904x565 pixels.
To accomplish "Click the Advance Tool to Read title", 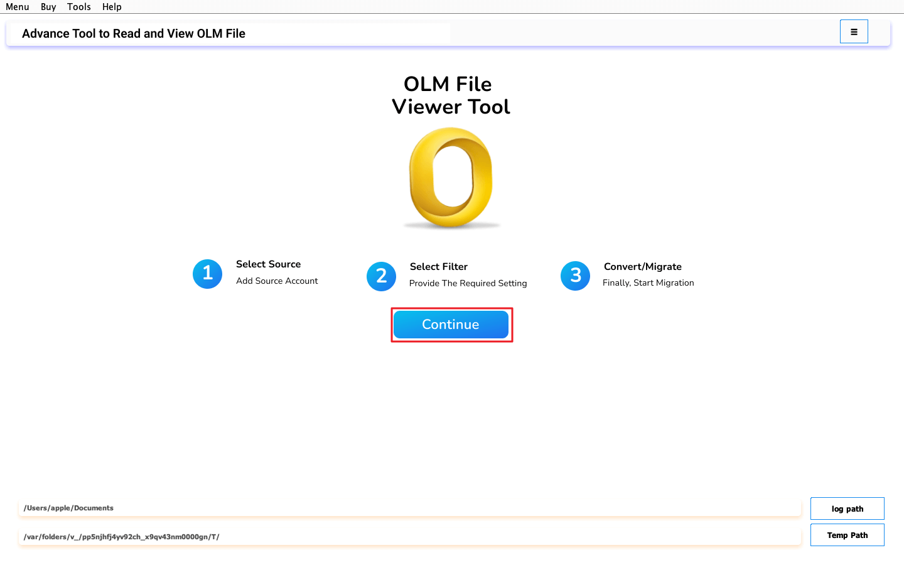I will [x=134, y=34].
